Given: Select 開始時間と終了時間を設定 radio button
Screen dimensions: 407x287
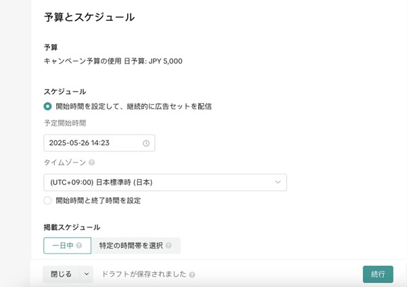Looking at the screenshot, I should (x=47, y=201).
